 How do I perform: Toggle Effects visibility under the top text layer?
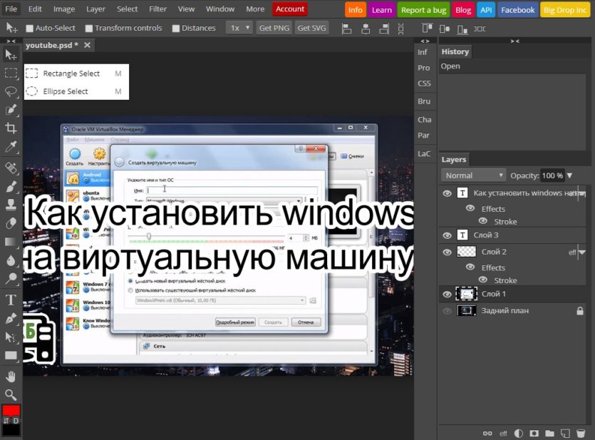[470, 208]
